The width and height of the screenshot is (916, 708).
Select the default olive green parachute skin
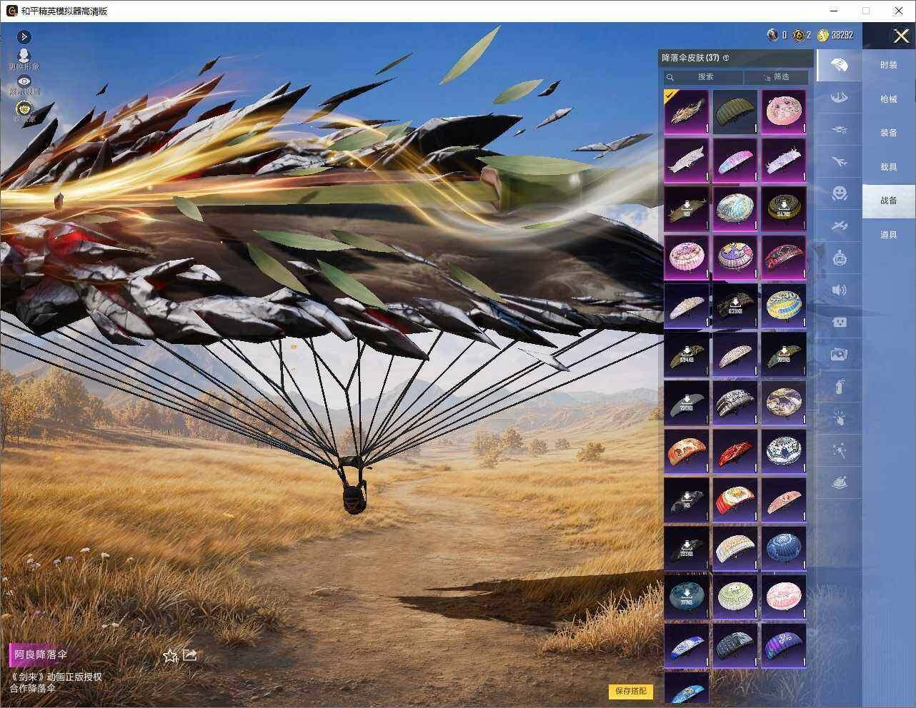tap(735, 112)
